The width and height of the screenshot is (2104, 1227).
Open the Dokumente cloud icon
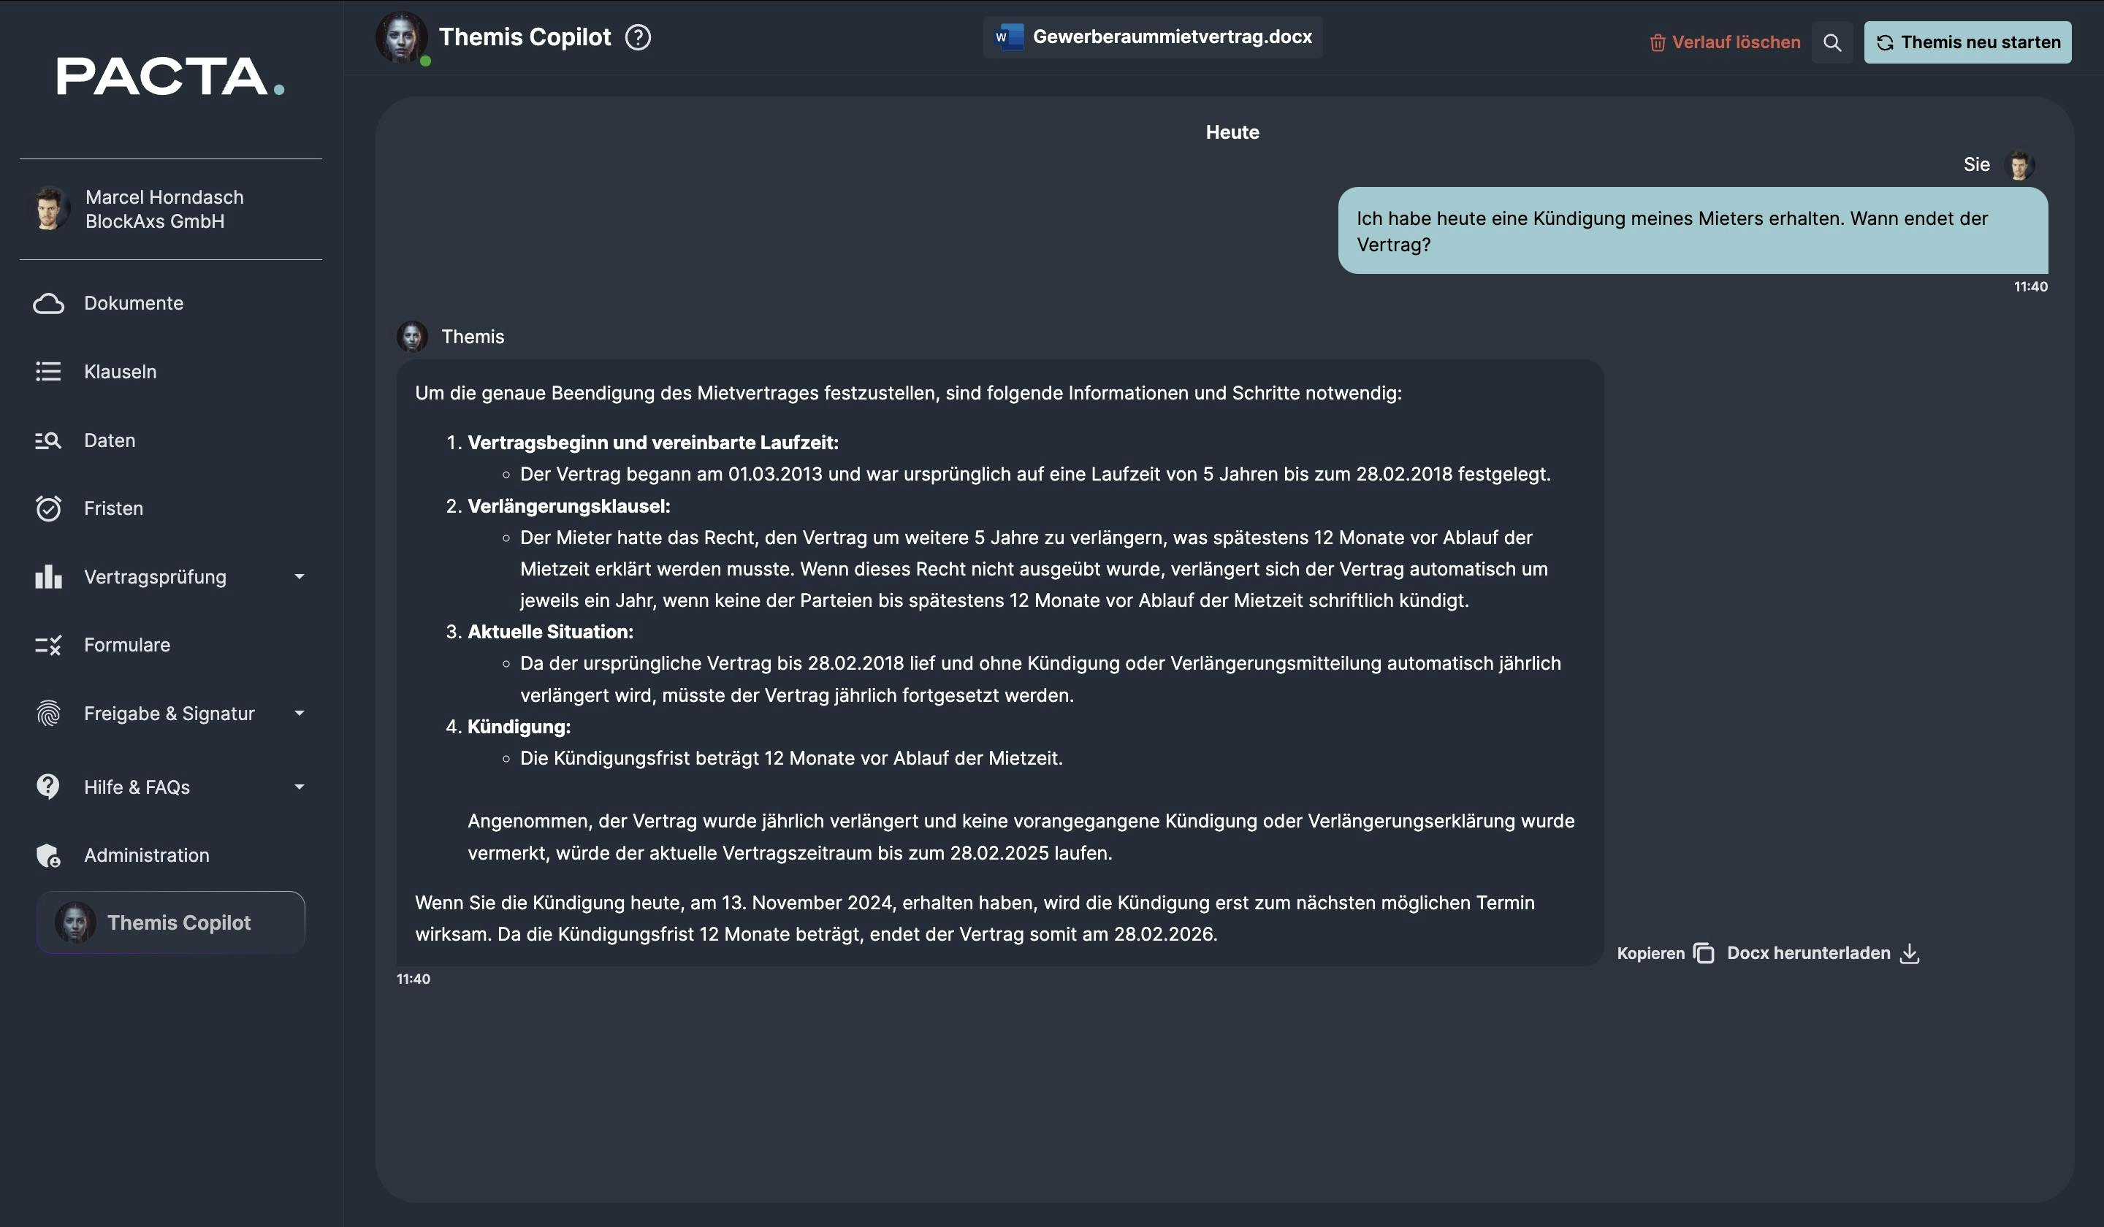(x=48, y=303)
